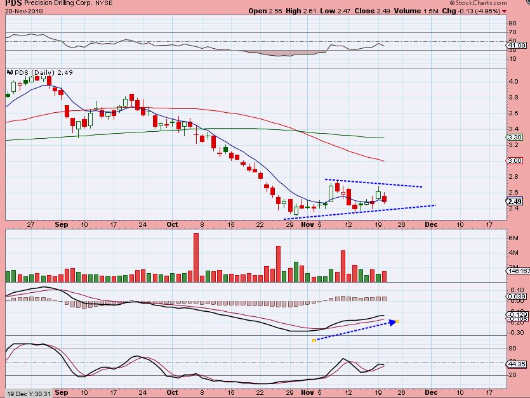Screen dimensions: 530x398
Task: Click the Chg -0.13 (-4.96%) value
Action: (471, 11)
